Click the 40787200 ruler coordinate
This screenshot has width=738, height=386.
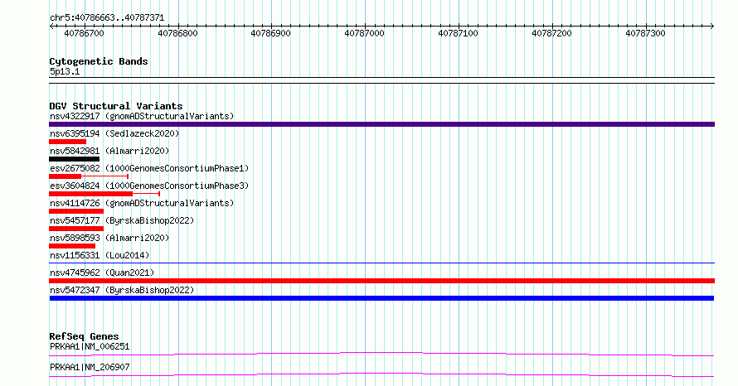click(551, 33)
